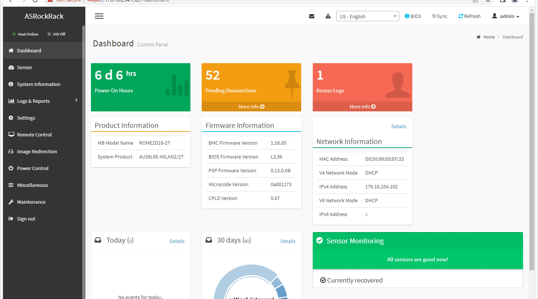Viewport: 538px width, 299px height.
Task: Toggle the hamburger sidebar menu button
Action: 99,16
